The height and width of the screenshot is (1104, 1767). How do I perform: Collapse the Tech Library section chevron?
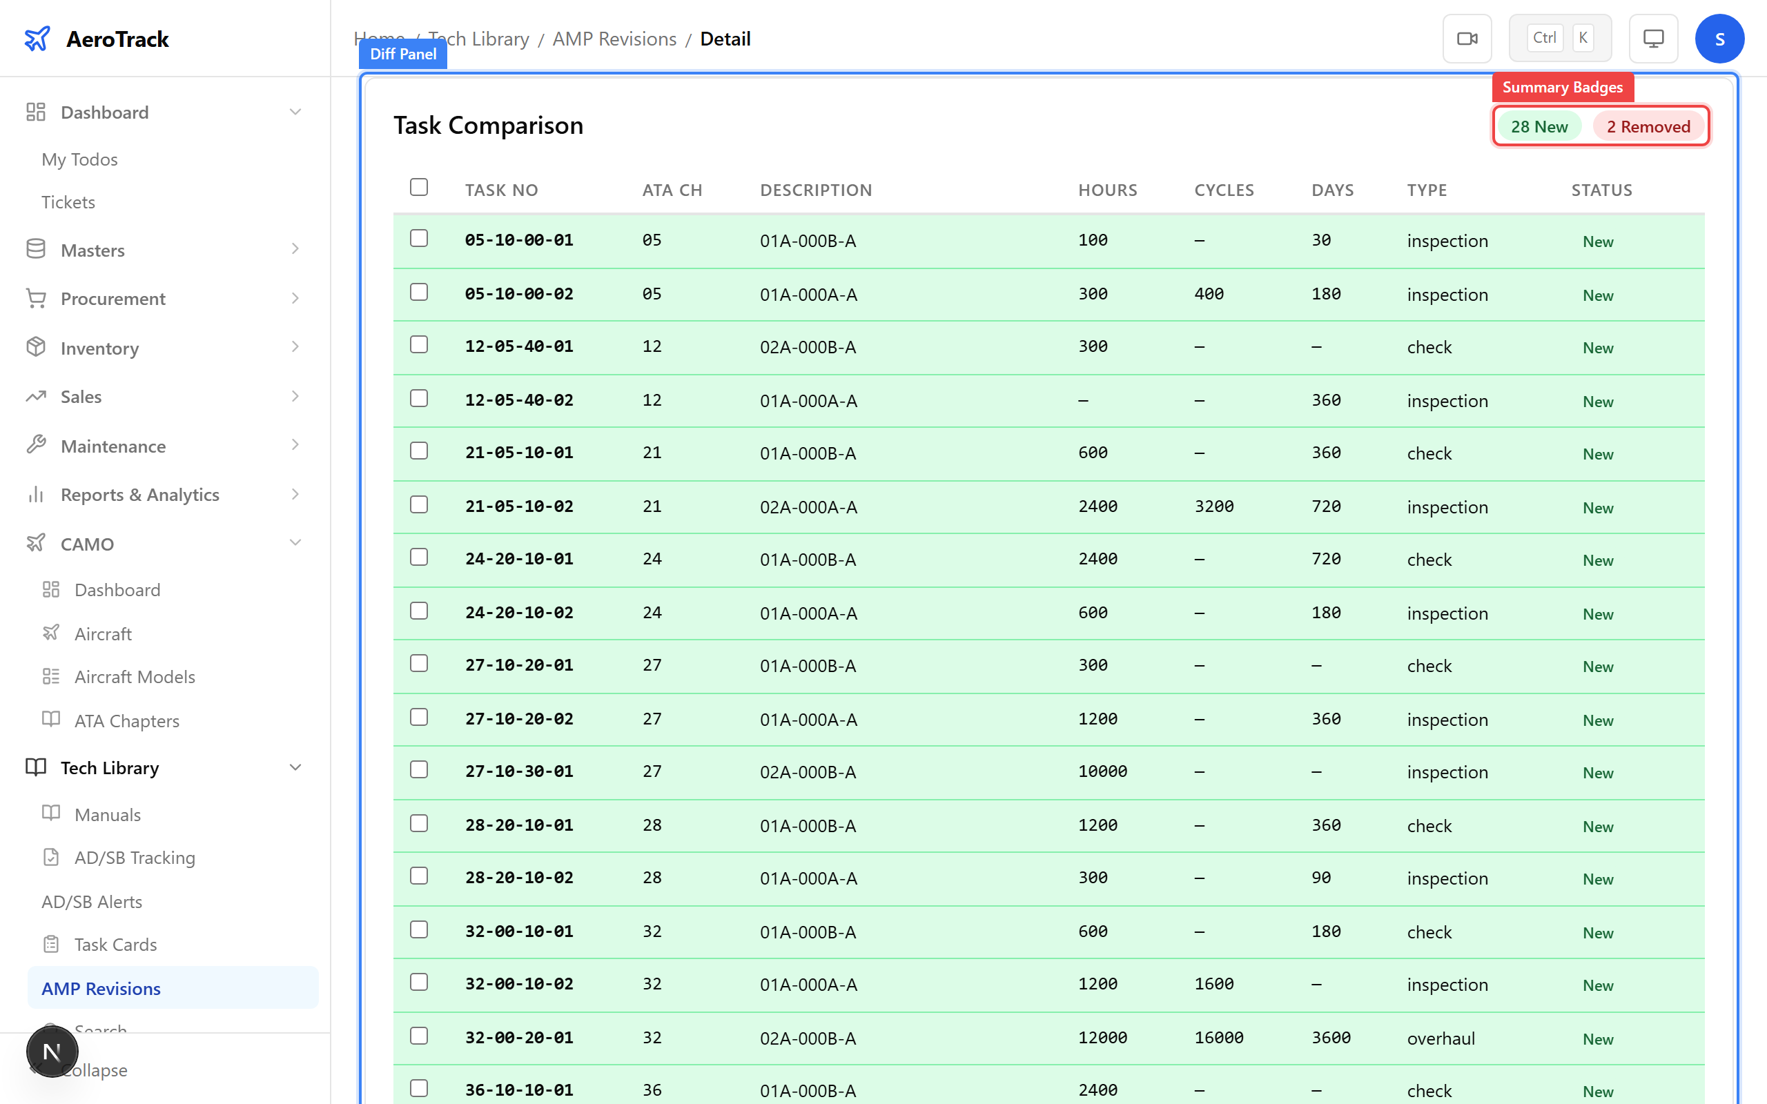tap(295, 767)
